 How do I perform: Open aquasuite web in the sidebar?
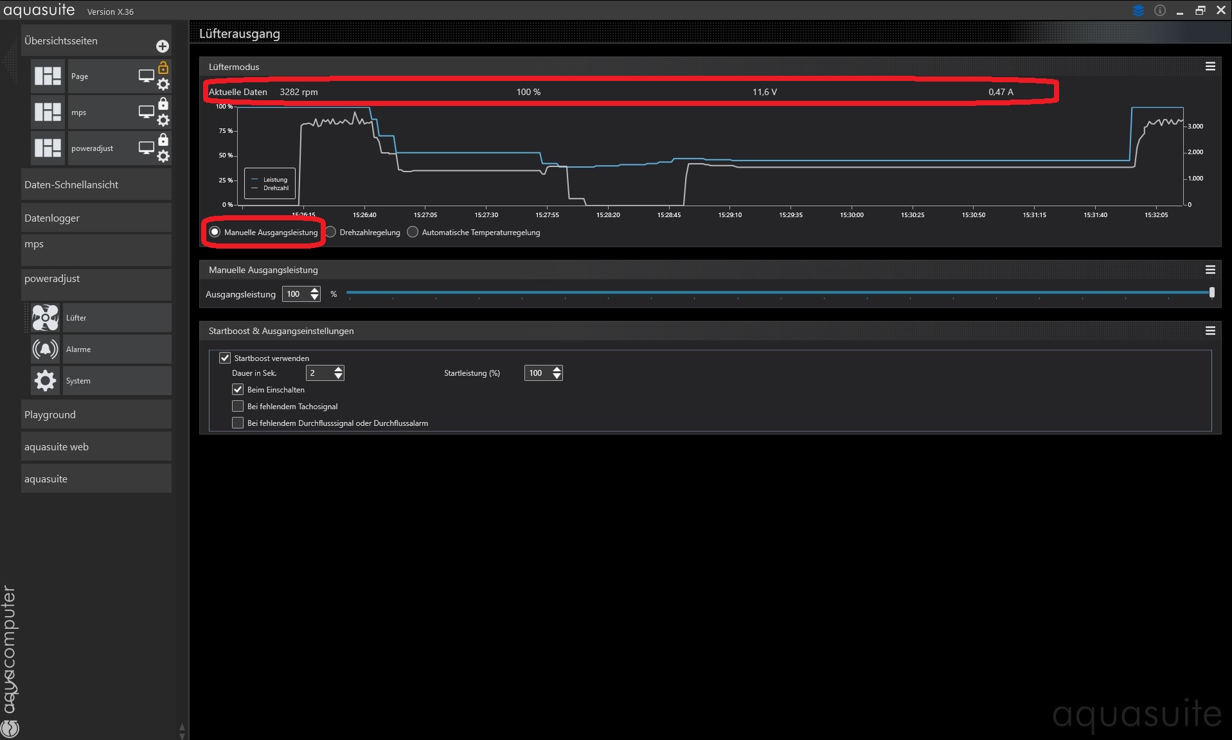click(x=96, y=446)
